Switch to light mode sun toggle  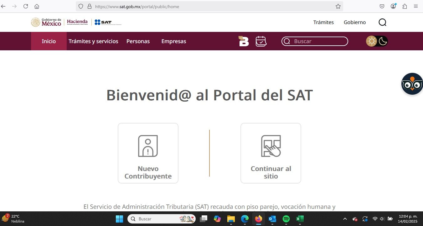(372, 41)
